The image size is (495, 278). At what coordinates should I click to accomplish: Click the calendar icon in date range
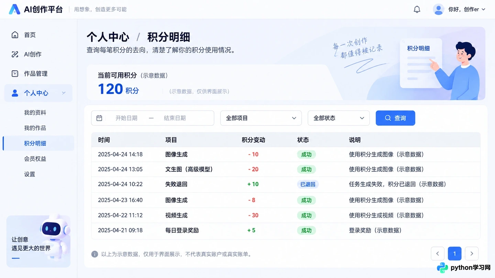[x=99, y=118]
